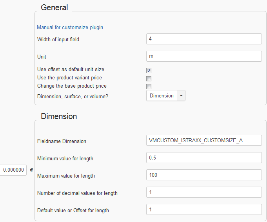Click the Use offset as default unit size label

[x=71, y=70]
